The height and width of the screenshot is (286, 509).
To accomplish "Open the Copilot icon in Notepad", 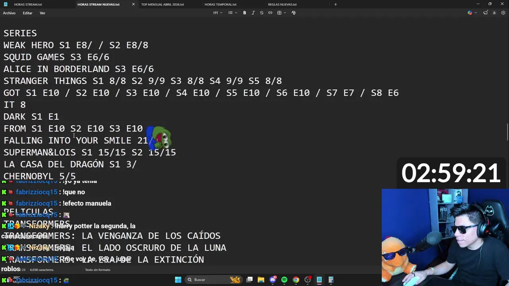I will [x=470, y=13].
